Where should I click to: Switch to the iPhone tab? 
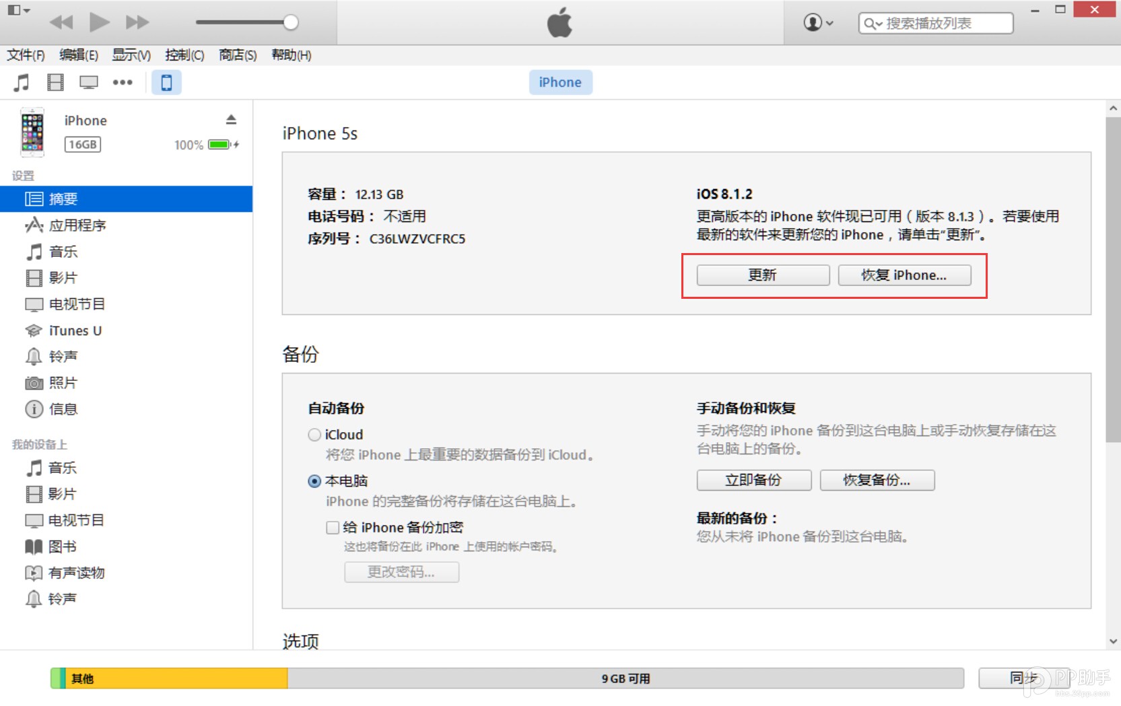pyautogui.click(x=560, y=82)
